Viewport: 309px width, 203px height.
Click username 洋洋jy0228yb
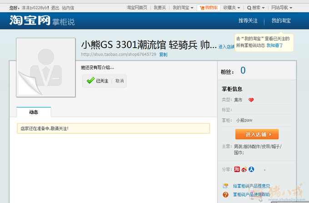pos(34,8)
